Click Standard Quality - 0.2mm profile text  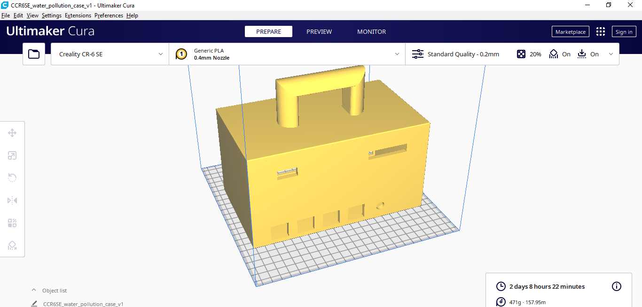click(x=463, y=54)
